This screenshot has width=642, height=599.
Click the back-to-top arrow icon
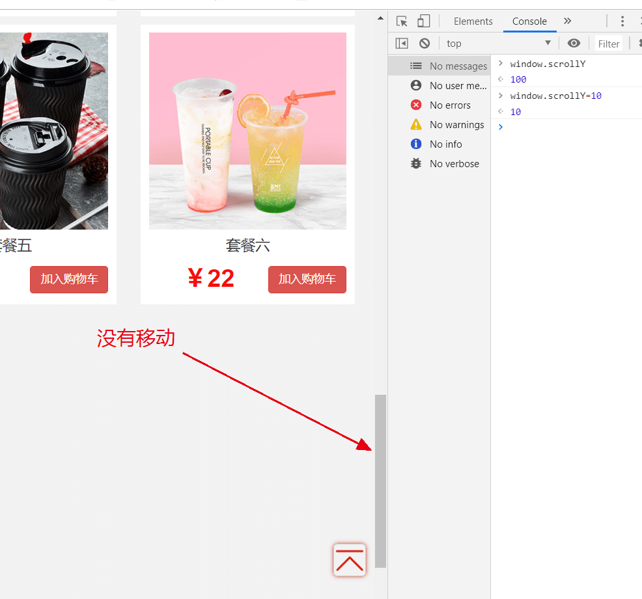(x=350, y=560)
